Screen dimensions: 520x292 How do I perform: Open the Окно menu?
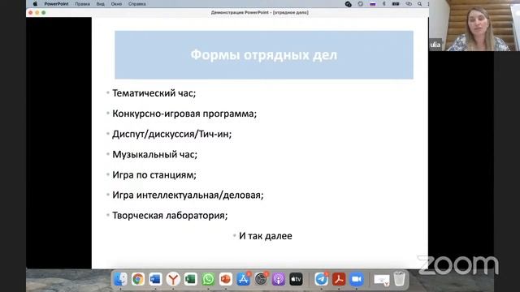tap(116, 4)
